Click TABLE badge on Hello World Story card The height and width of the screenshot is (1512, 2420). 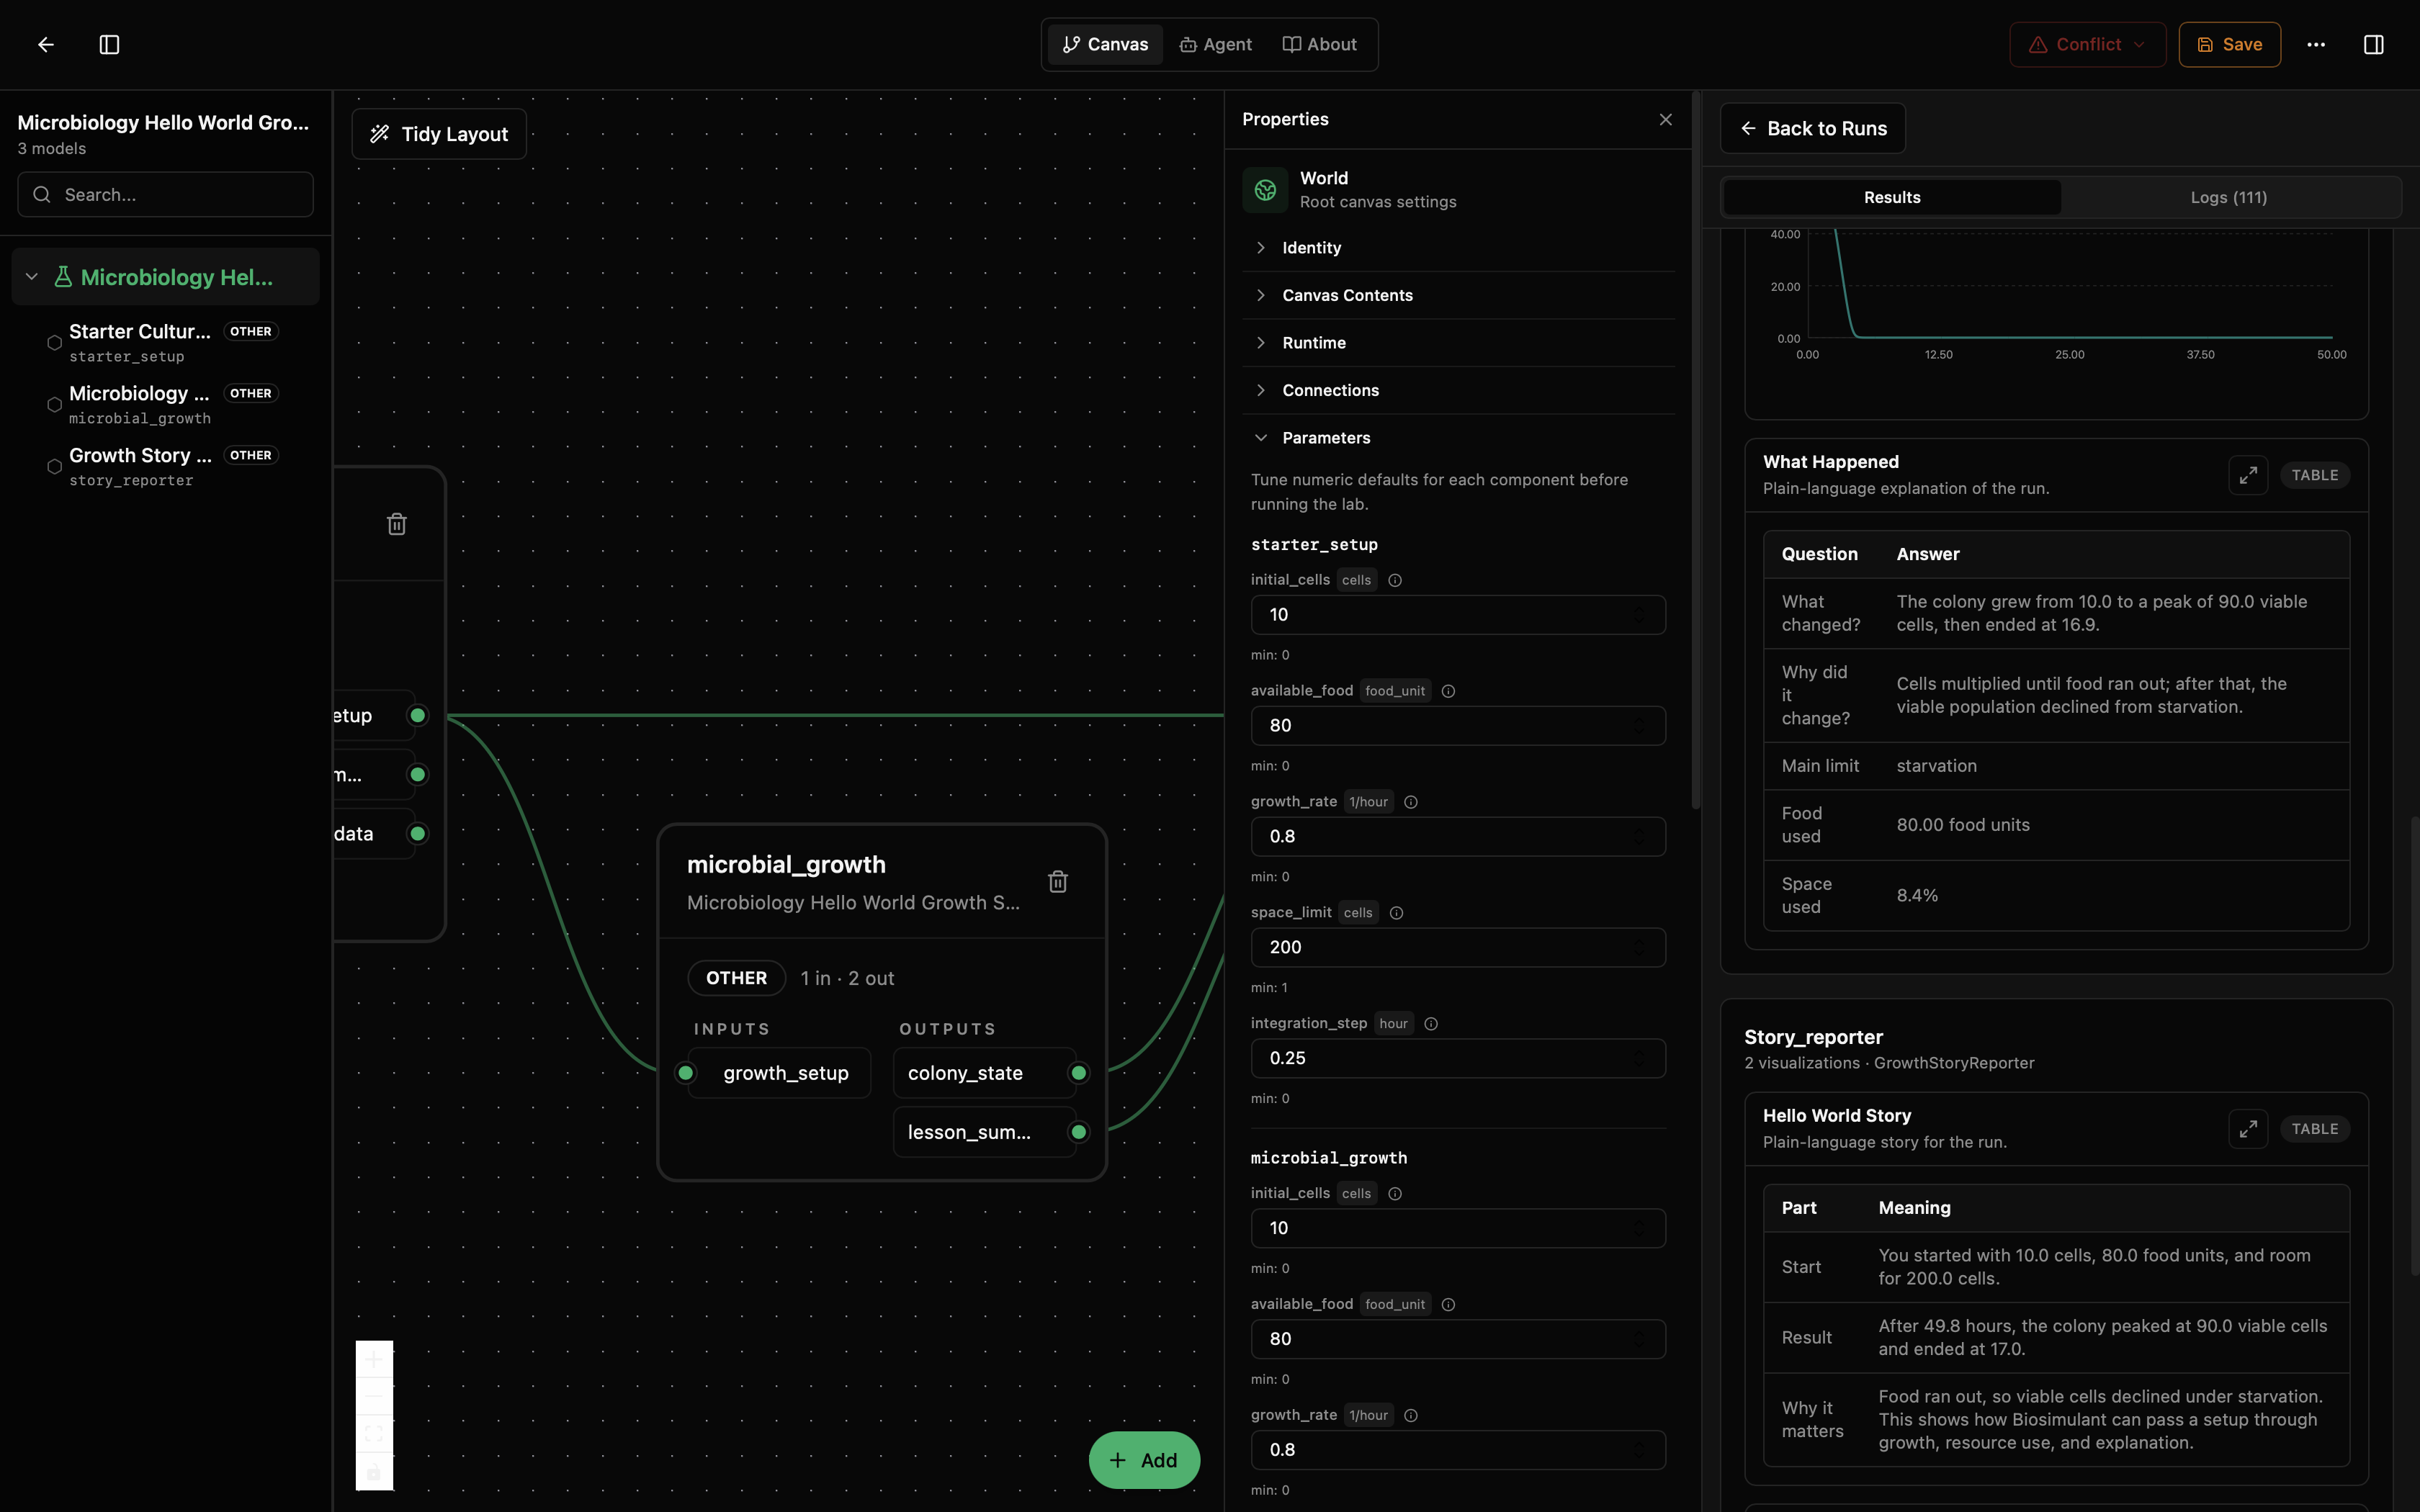[x=2314, y=1129]
